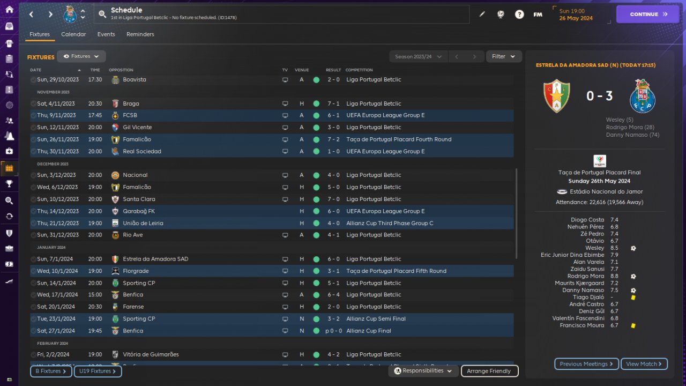Viewport: 686px width, 386px height.
Task: Click the CONTINUE button
Action: [x=648, y=14]
